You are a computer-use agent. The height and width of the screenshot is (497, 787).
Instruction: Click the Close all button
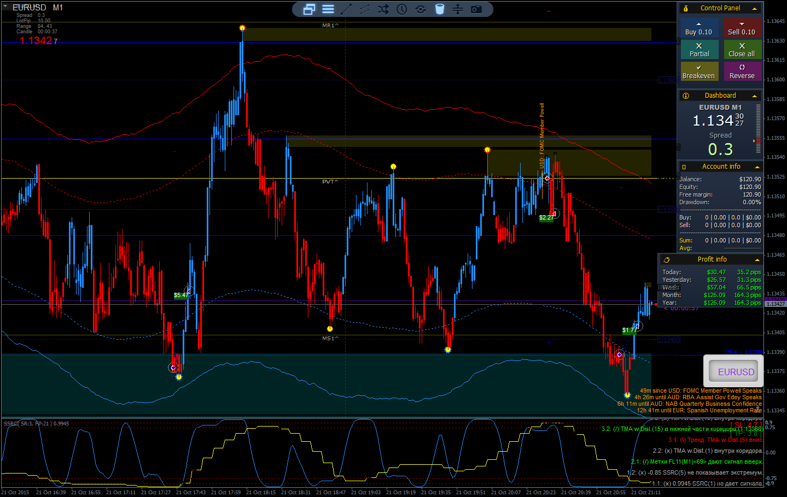click(x=742, y=50)
